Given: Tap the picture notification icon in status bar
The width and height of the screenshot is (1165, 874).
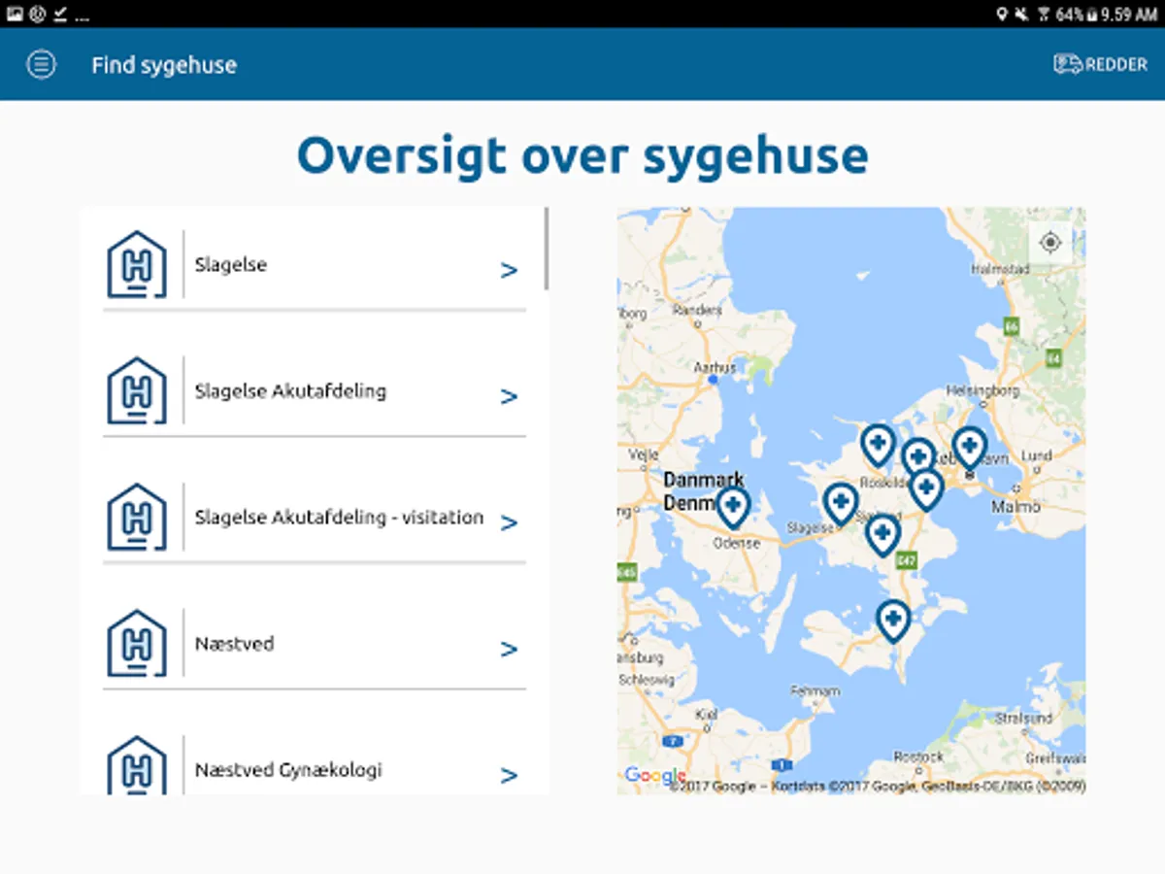Looking at the screenshot, I should coord(15,14).
